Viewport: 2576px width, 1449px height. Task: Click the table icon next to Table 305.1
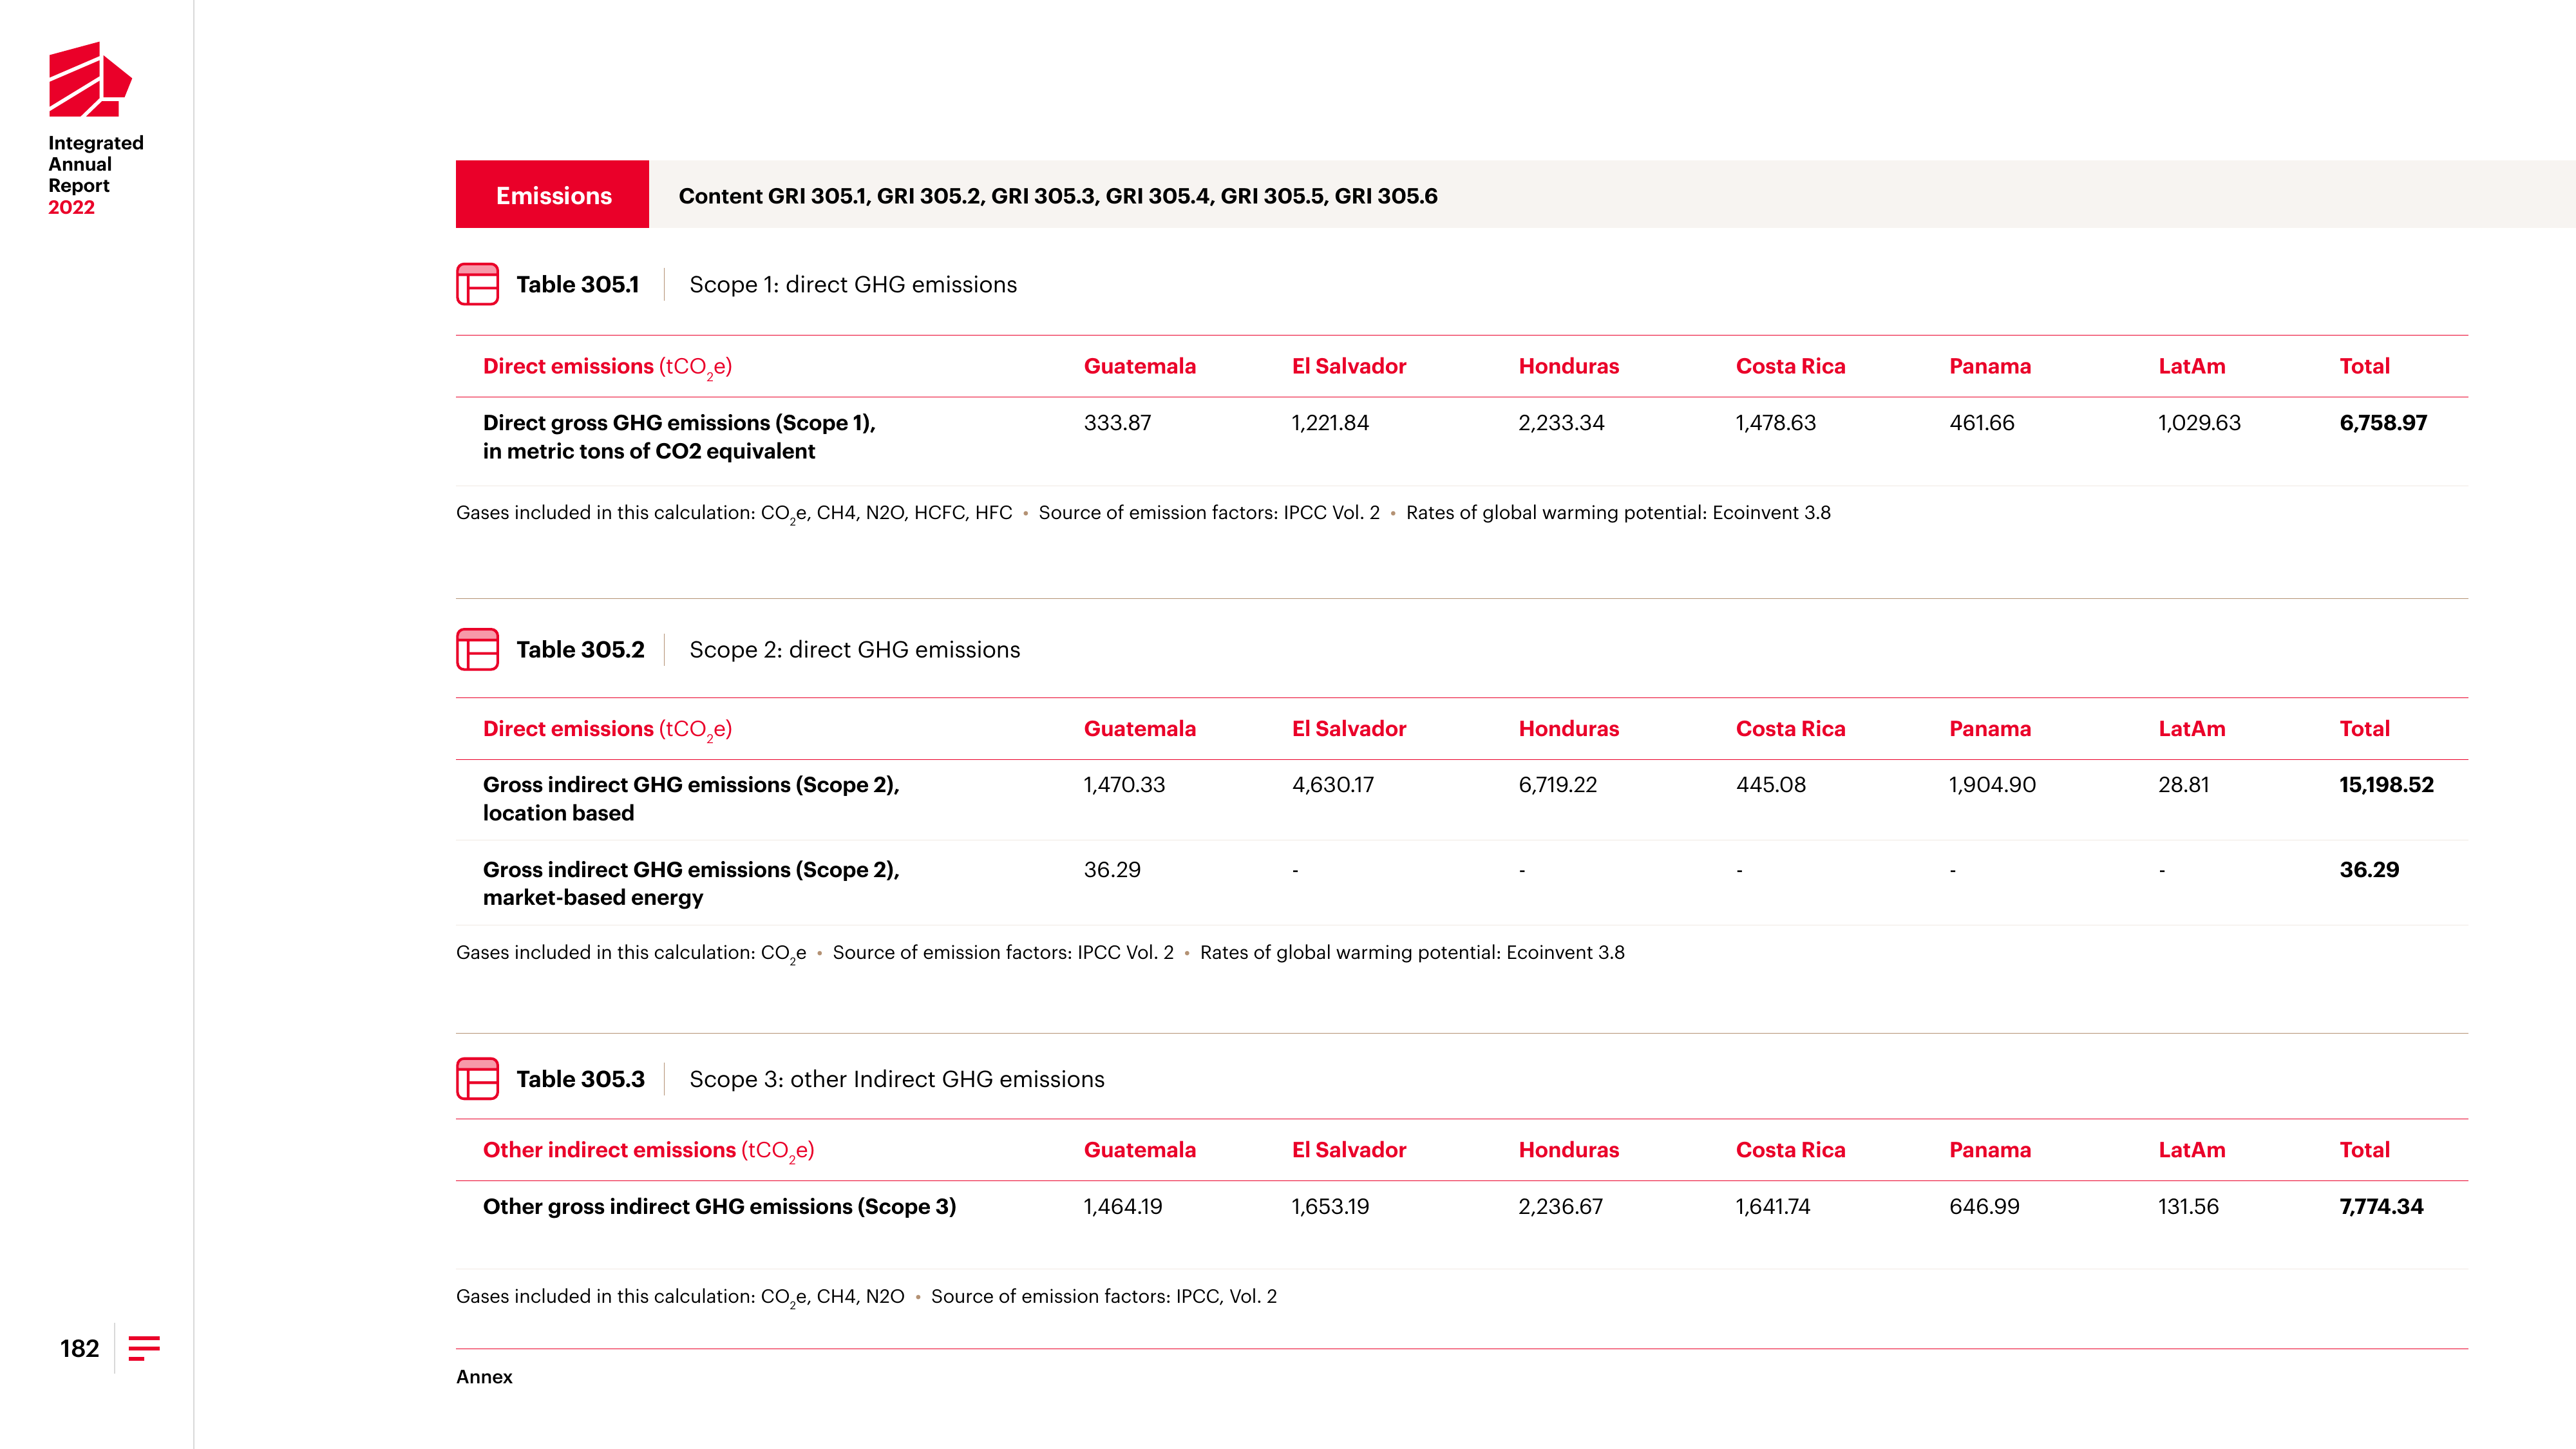(477, 284)
